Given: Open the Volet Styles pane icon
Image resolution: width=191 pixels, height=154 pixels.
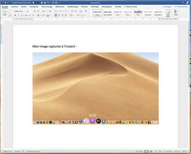Looking at the screenshot, I should [x=168, y=13].
